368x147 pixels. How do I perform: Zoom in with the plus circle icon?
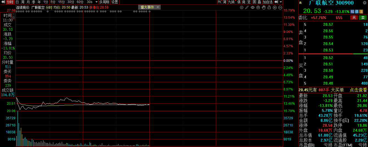click(x=275, y=7)
